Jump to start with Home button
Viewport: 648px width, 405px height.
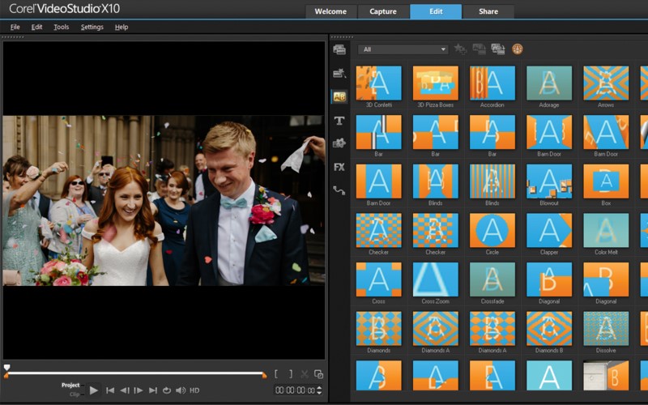[x=110, y=390]
